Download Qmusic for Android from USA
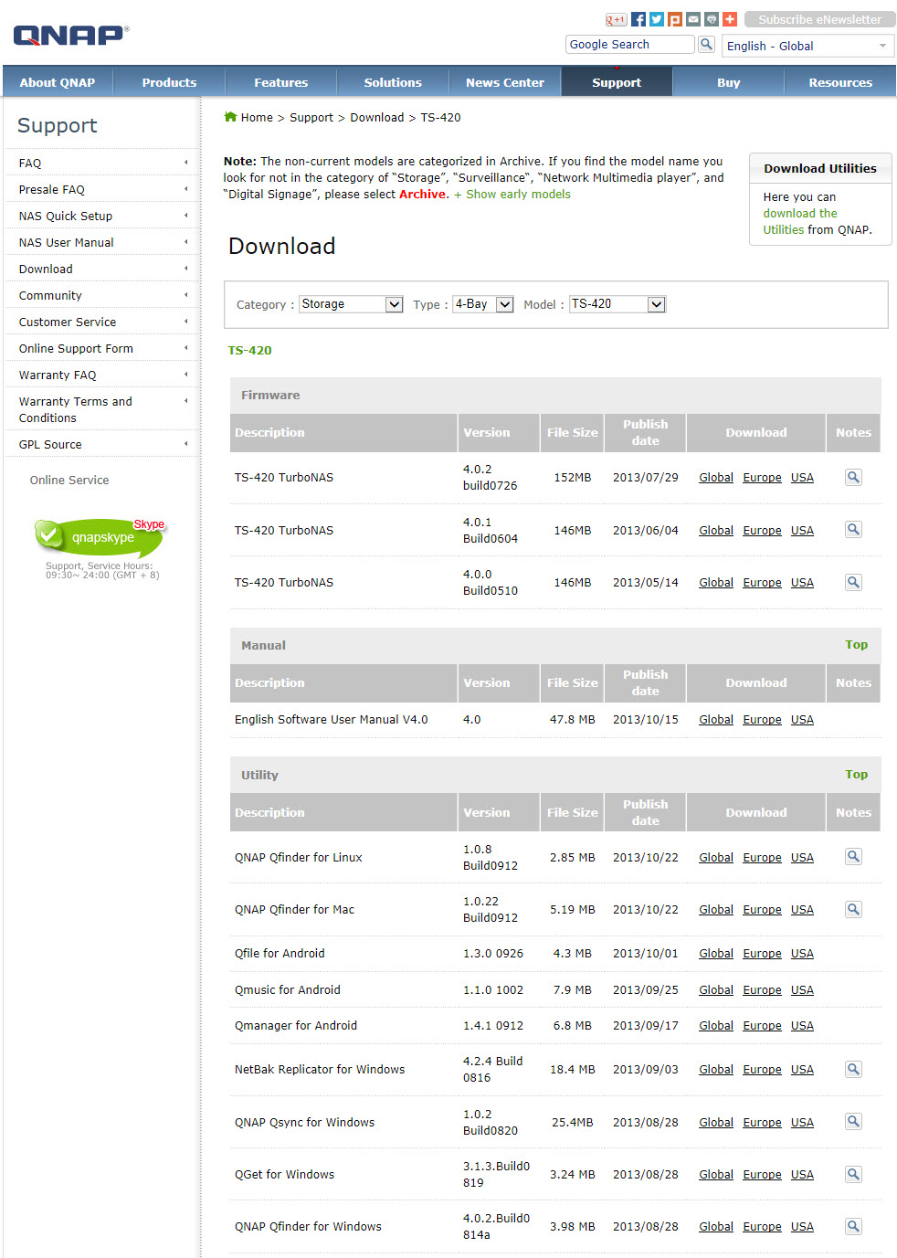The image size is (897, 1258). click(802, 990)
